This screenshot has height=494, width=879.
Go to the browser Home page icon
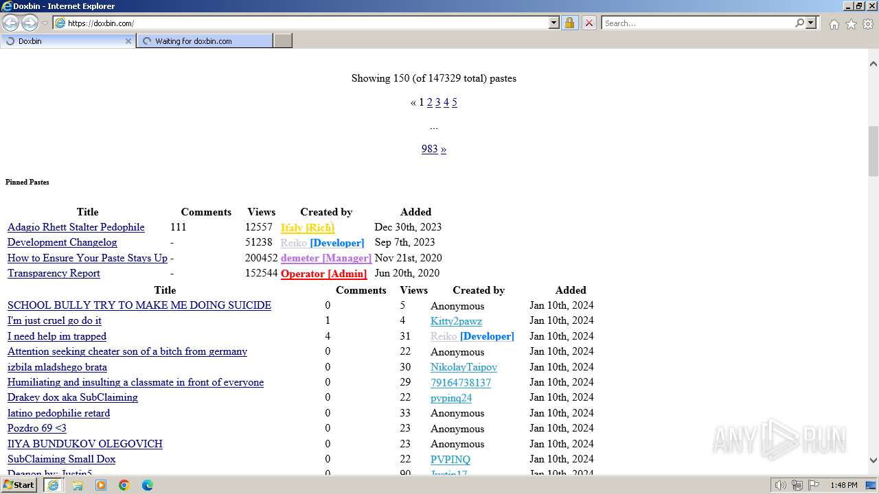point(834,23)
